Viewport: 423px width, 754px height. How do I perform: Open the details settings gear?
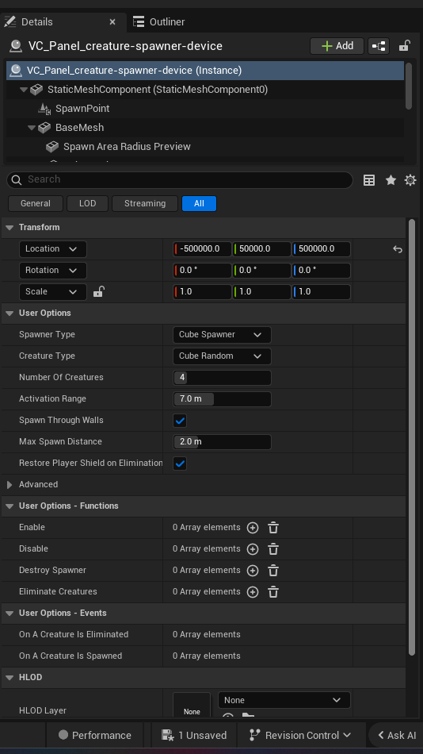[410, 180]
